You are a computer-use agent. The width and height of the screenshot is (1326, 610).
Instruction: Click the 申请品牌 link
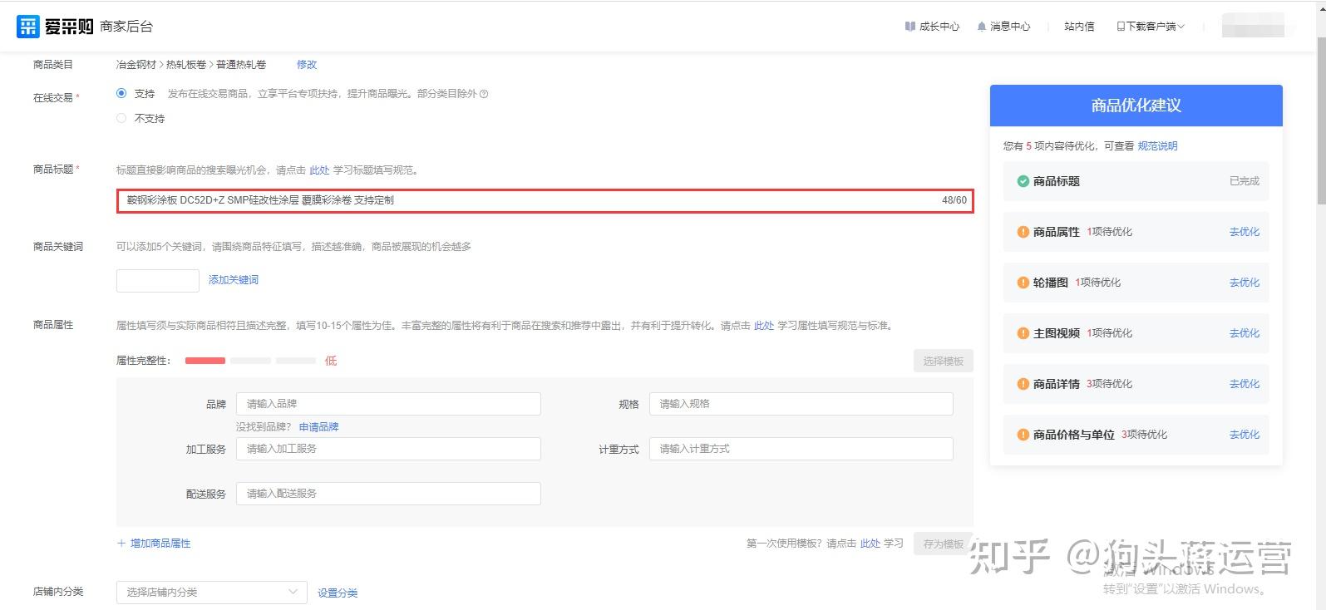pyautogui.click(x=319, y=427)
